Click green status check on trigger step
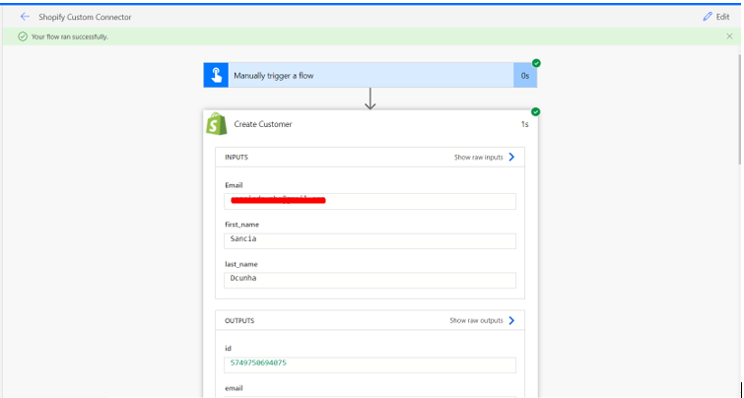 click(x=536, y=63)
